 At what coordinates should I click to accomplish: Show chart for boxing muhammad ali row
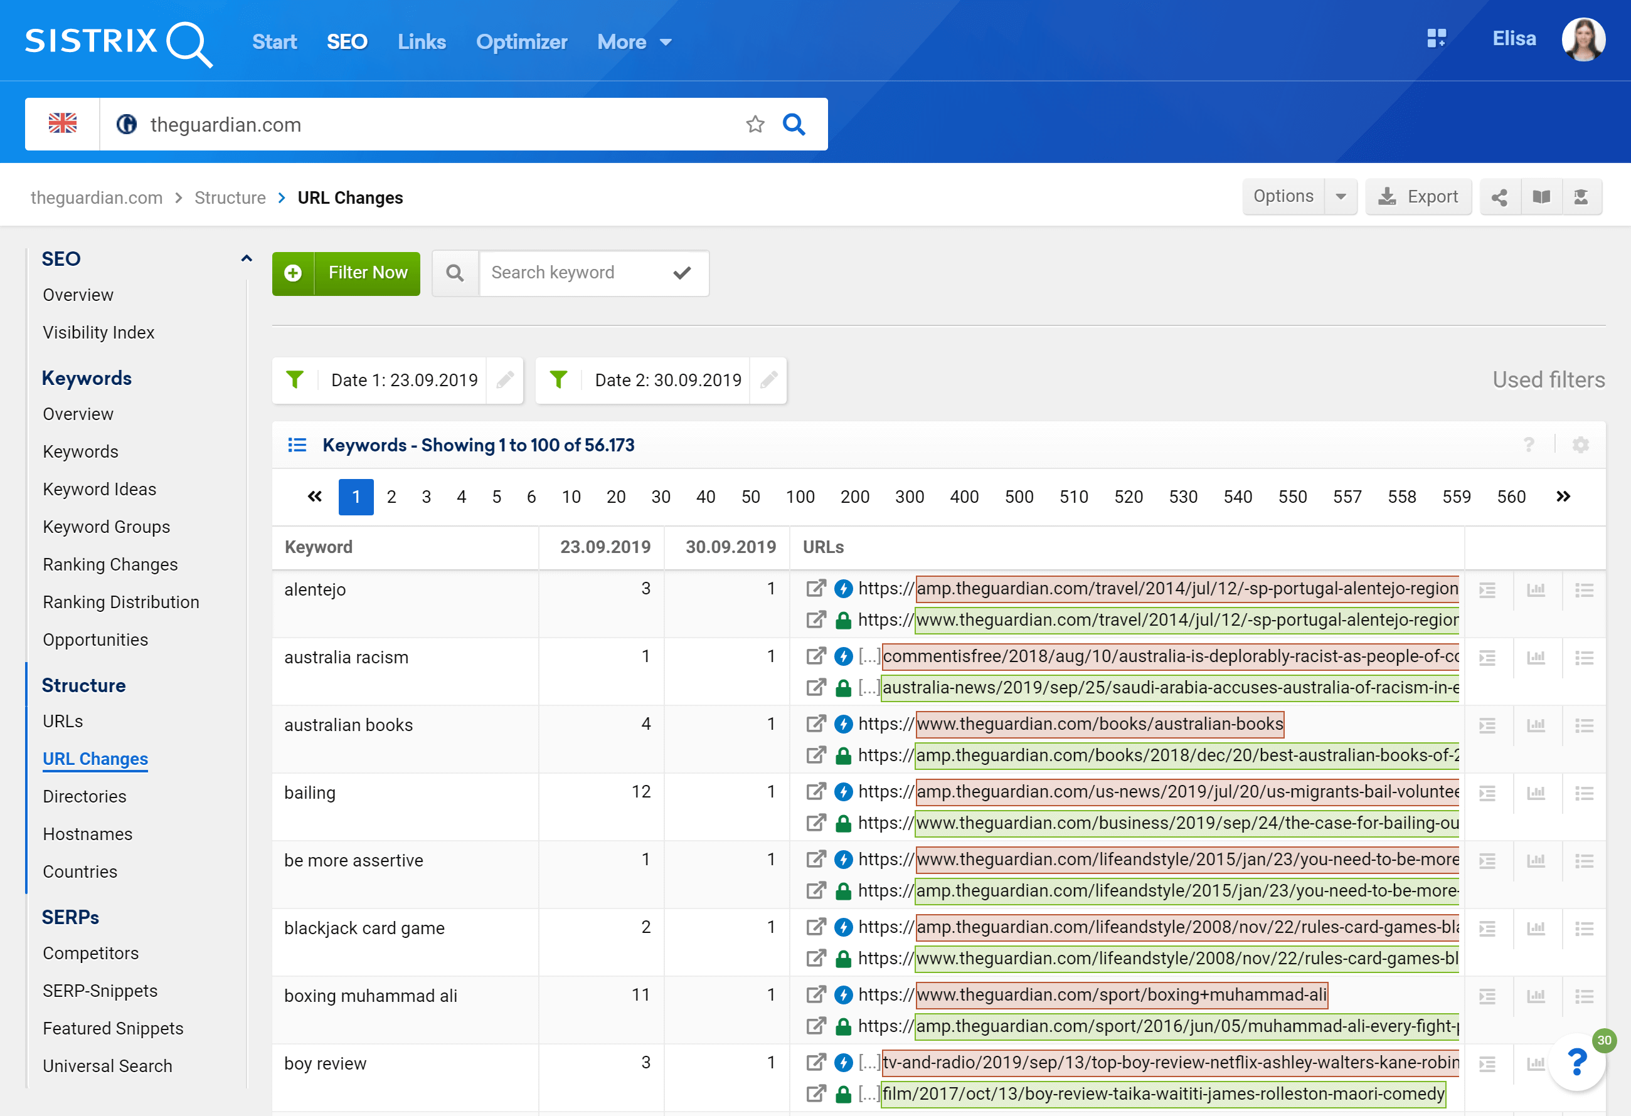1536,996
